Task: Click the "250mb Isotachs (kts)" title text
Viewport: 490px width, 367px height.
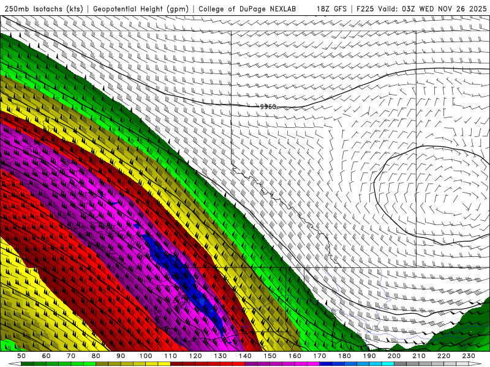Action: coord(43,9)
